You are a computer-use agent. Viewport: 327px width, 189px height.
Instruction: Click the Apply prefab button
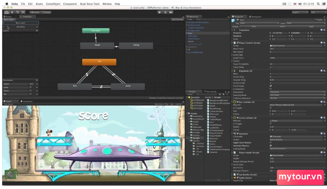(311, 27)
